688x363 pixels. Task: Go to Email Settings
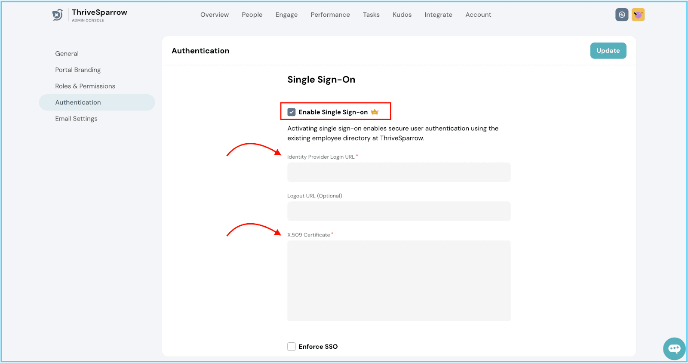pos(76,119)
